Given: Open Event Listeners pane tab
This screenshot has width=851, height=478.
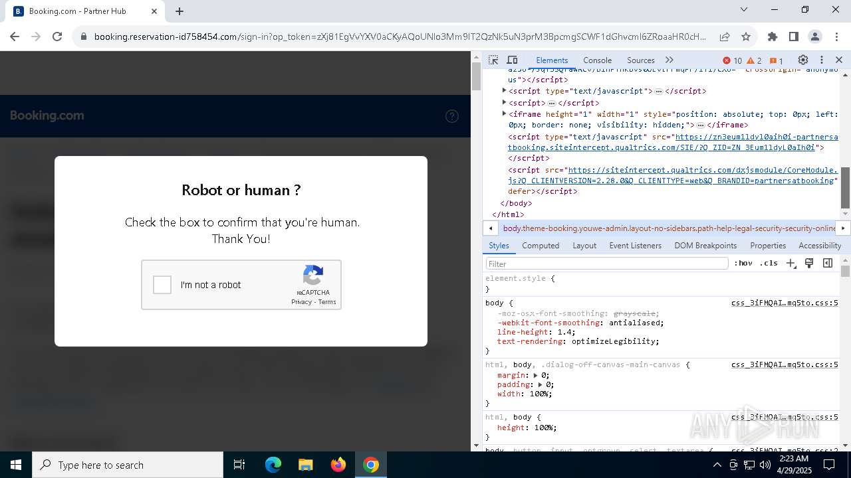Looking at the screenshot, I should [x=635, y=246].
